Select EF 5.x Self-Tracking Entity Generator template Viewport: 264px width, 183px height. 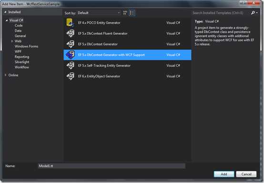pyautogui.click(x=127, y=66)
